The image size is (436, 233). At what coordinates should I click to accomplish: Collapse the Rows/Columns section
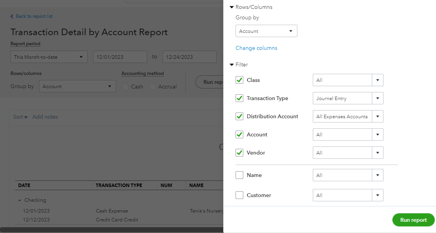click(x=232, y=7)
